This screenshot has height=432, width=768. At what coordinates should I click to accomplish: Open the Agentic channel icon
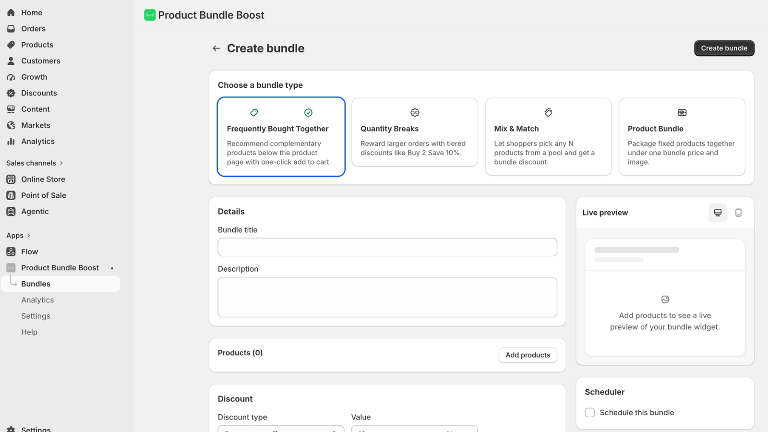click(x=11, y=211)
